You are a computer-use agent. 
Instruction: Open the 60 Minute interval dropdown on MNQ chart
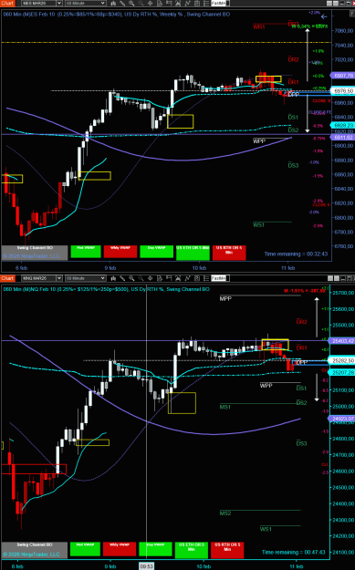(x=86, y=278)
